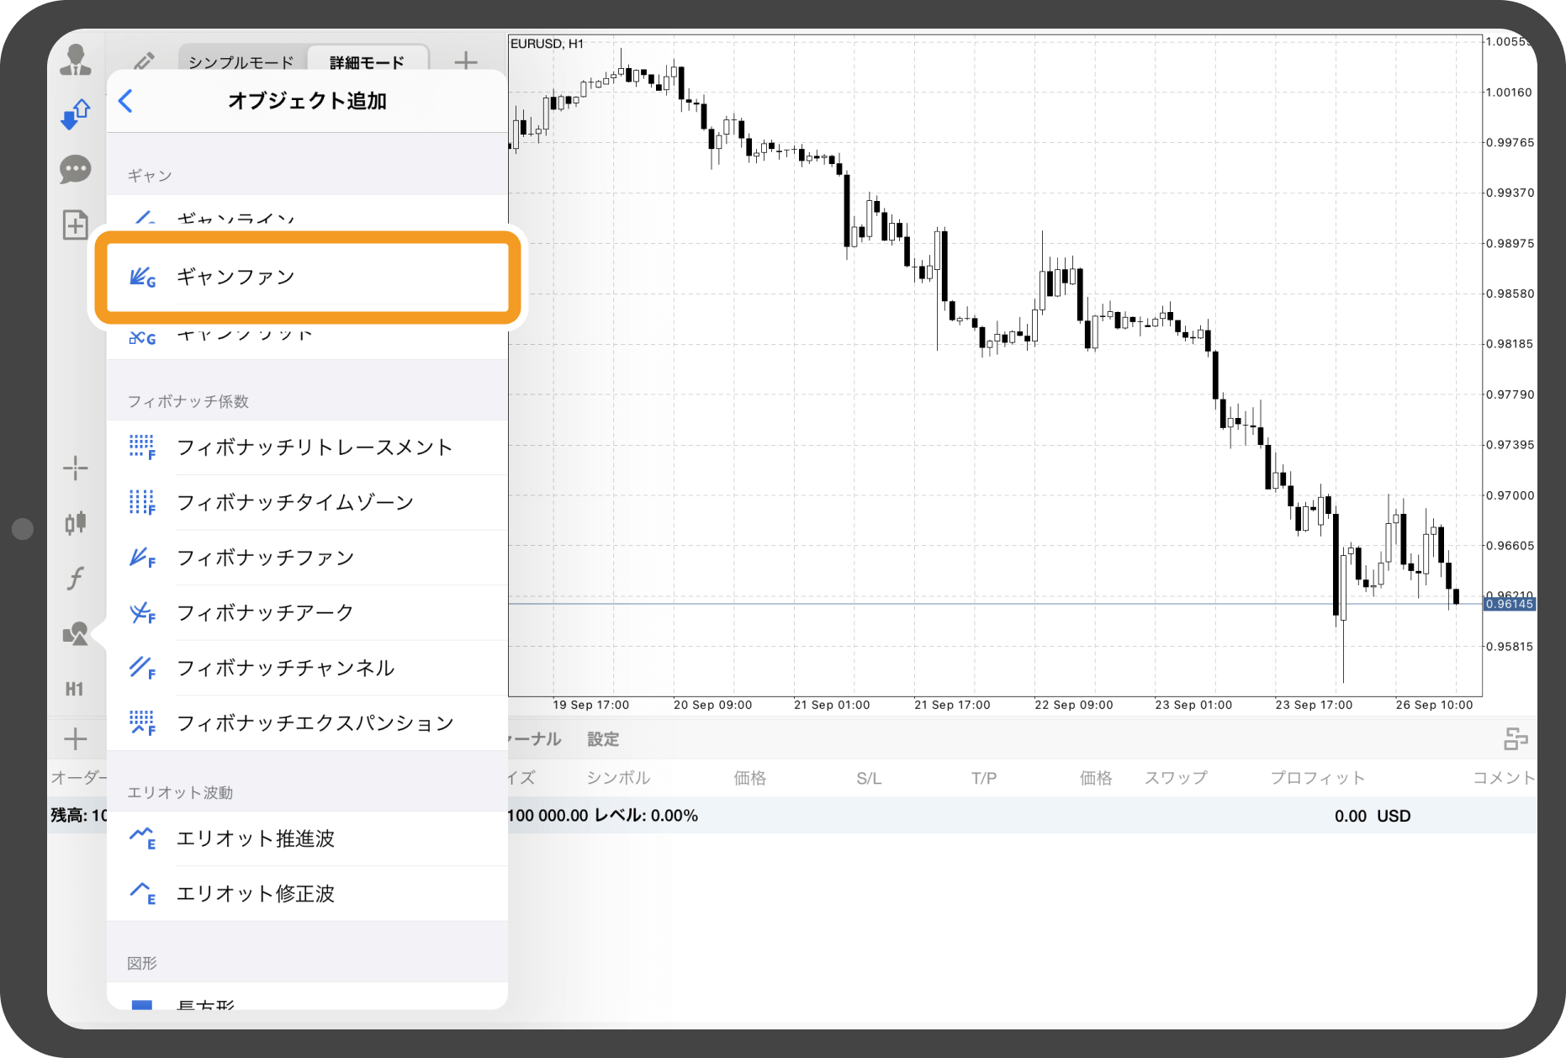Click the pencil edit icon
The width and height of the screenshot is (1566, 1058).
pyautogui.click(x=144, y=61)
